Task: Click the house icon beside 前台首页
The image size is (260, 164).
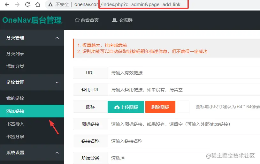Action: (77, 20)
